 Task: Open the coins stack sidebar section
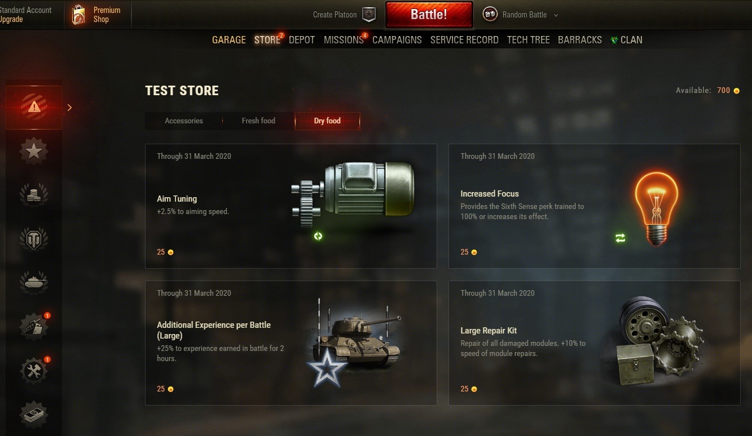click(34, 194)
